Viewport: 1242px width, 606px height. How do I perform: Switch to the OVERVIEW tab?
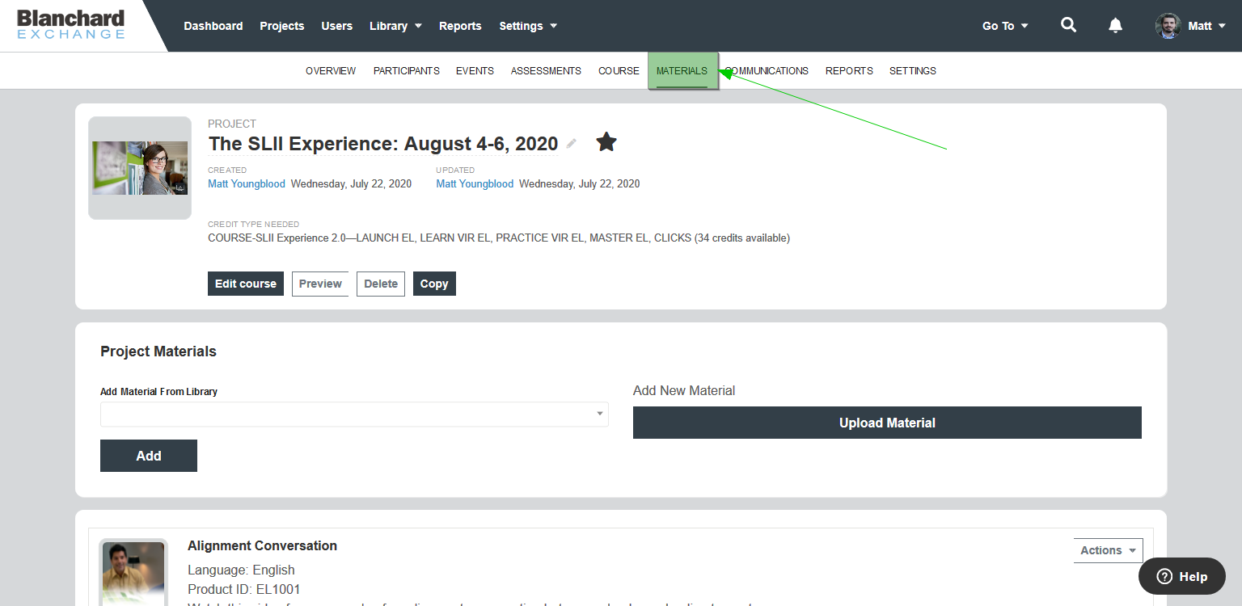click(331, 71)
